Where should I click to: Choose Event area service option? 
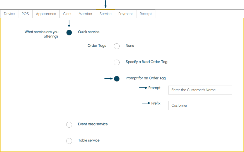click(x=69, y=125)
